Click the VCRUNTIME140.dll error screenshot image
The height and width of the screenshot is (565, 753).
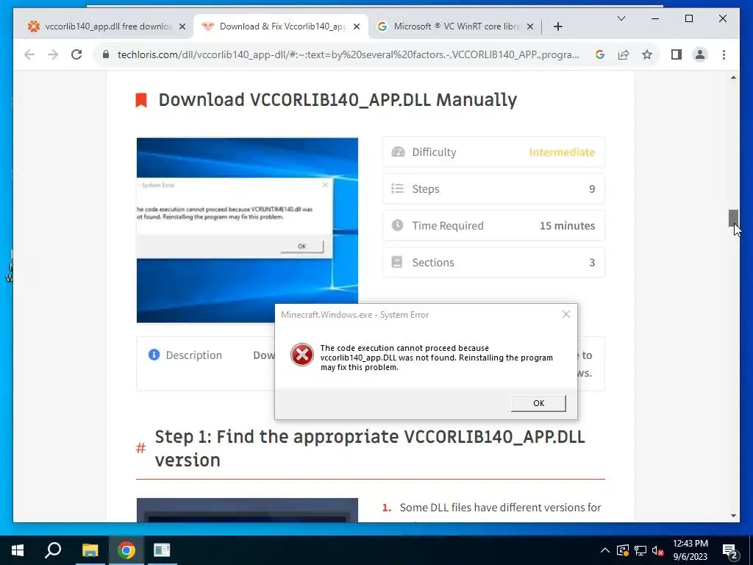247,230
